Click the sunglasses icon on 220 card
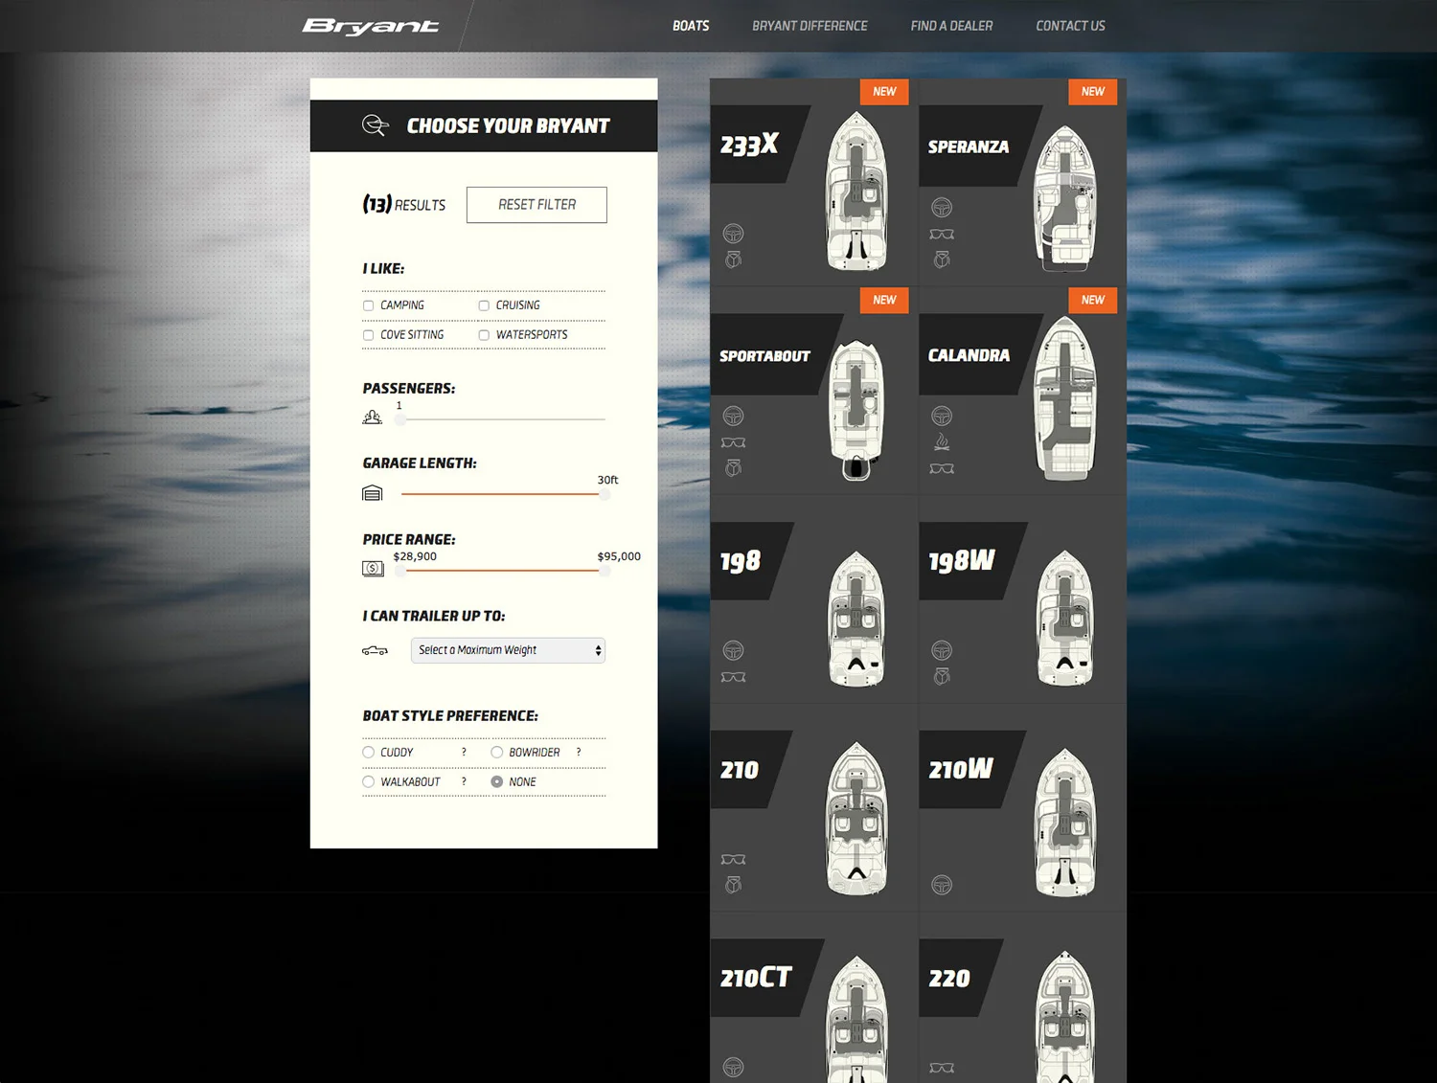The width and height of the screenshot is (1437, 1083). (942, 1068)
